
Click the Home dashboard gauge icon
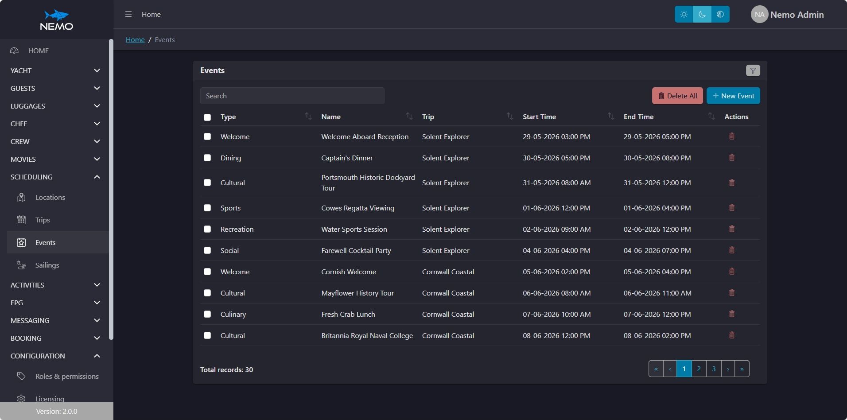point(14,51)
